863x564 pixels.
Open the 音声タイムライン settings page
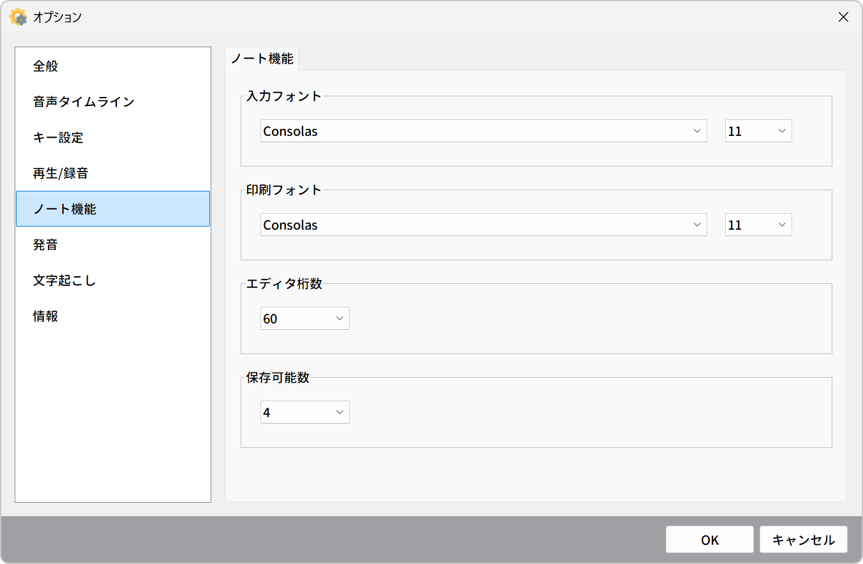113,101
